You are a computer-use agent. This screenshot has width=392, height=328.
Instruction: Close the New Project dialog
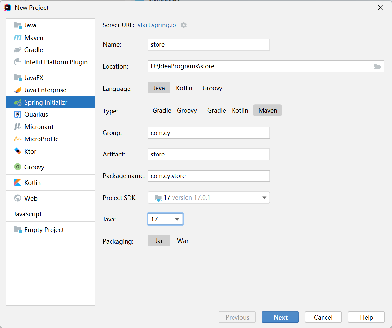(x=381, y=8)
